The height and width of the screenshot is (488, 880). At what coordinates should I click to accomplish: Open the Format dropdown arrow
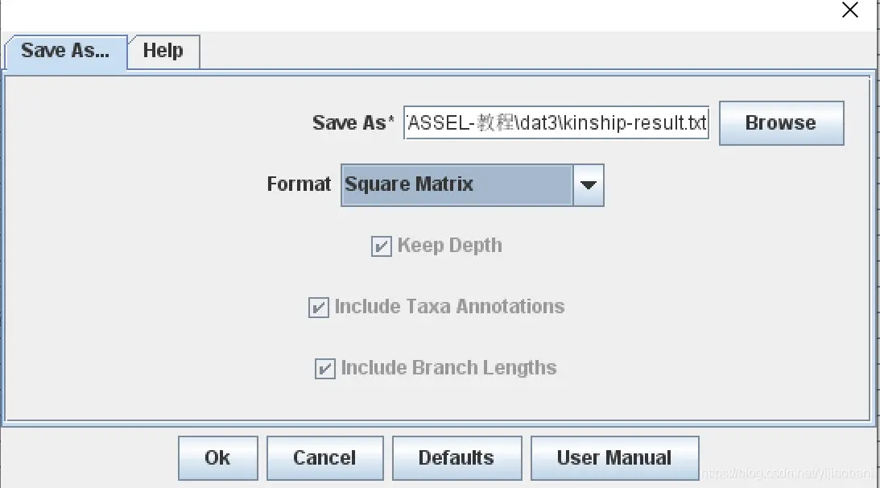(x=589, y=185)
